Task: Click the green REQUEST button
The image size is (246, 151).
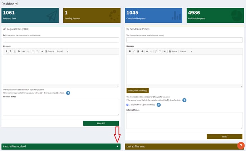Action: (x=101, y=123)
